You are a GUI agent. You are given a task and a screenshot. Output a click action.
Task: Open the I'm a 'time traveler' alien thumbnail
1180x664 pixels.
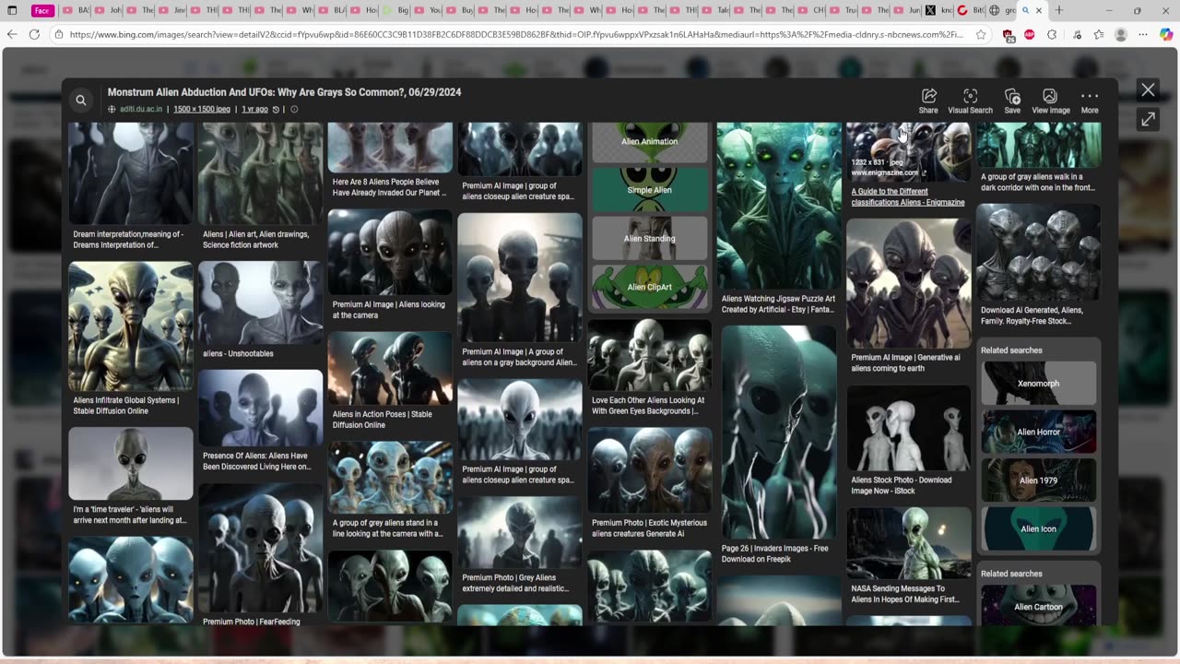[130, 464]
